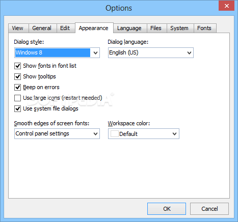Screen dimensions: 238x222
Task: Switch to the System tab
Action: pos(180,28)
